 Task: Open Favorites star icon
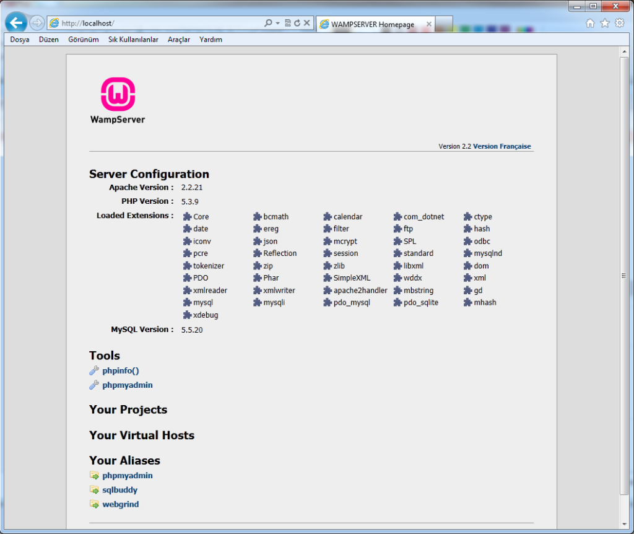(605, 23)
